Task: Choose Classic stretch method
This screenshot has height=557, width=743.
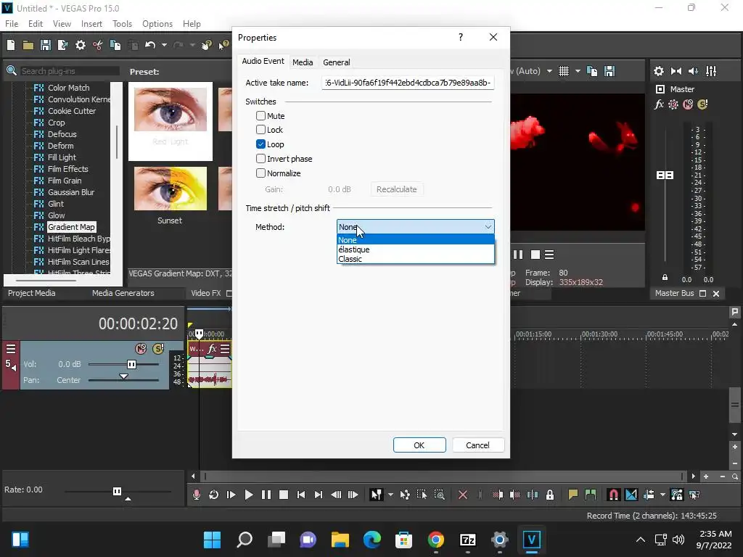Action: (x=416, y=259)
